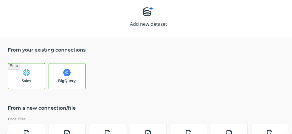The height and width of the screenshot is (134, 292).
Task: Click the 'Add new dataset' title text
Action: pos(148,24)
